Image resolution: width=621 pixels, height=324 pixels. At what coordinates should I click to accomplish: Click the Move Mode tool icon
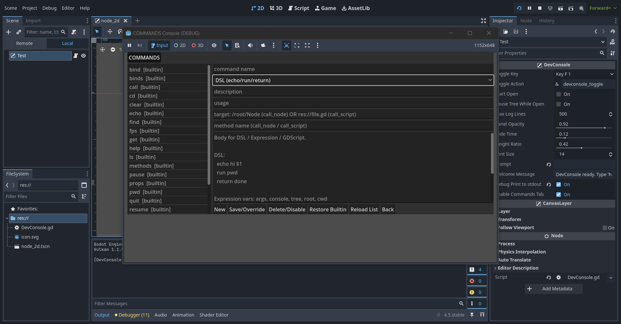coord(110,31)
